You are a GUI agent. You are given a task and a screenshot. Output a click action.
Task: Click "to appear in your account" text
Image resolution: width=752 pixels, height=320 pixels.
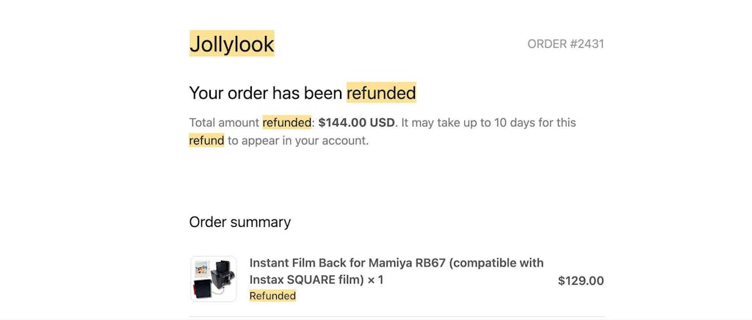pos(297,140)
